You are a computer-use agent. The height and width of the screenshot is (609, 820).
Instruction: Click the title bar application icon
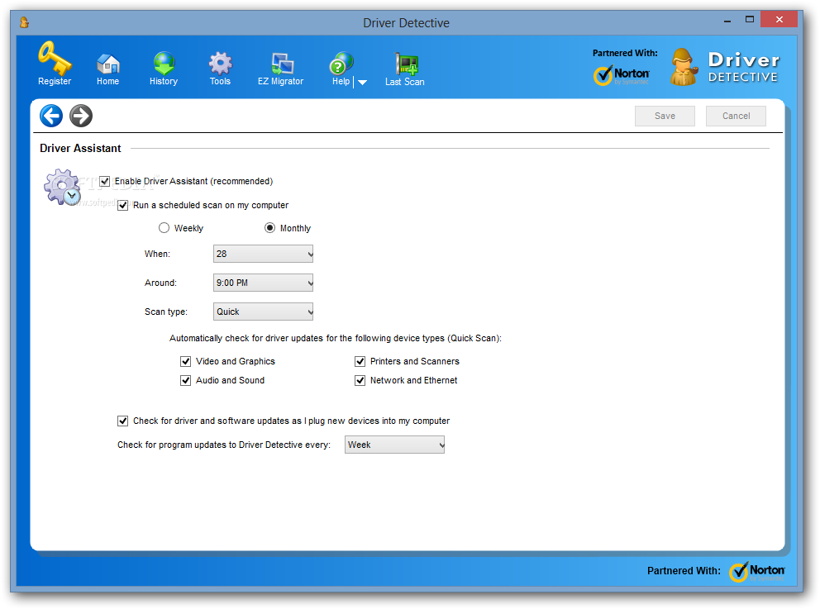point(24,22)
